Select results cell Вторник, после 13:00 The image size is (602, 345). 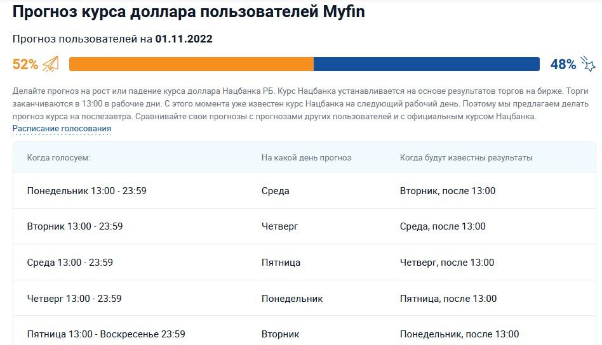(x=447, y=191)
